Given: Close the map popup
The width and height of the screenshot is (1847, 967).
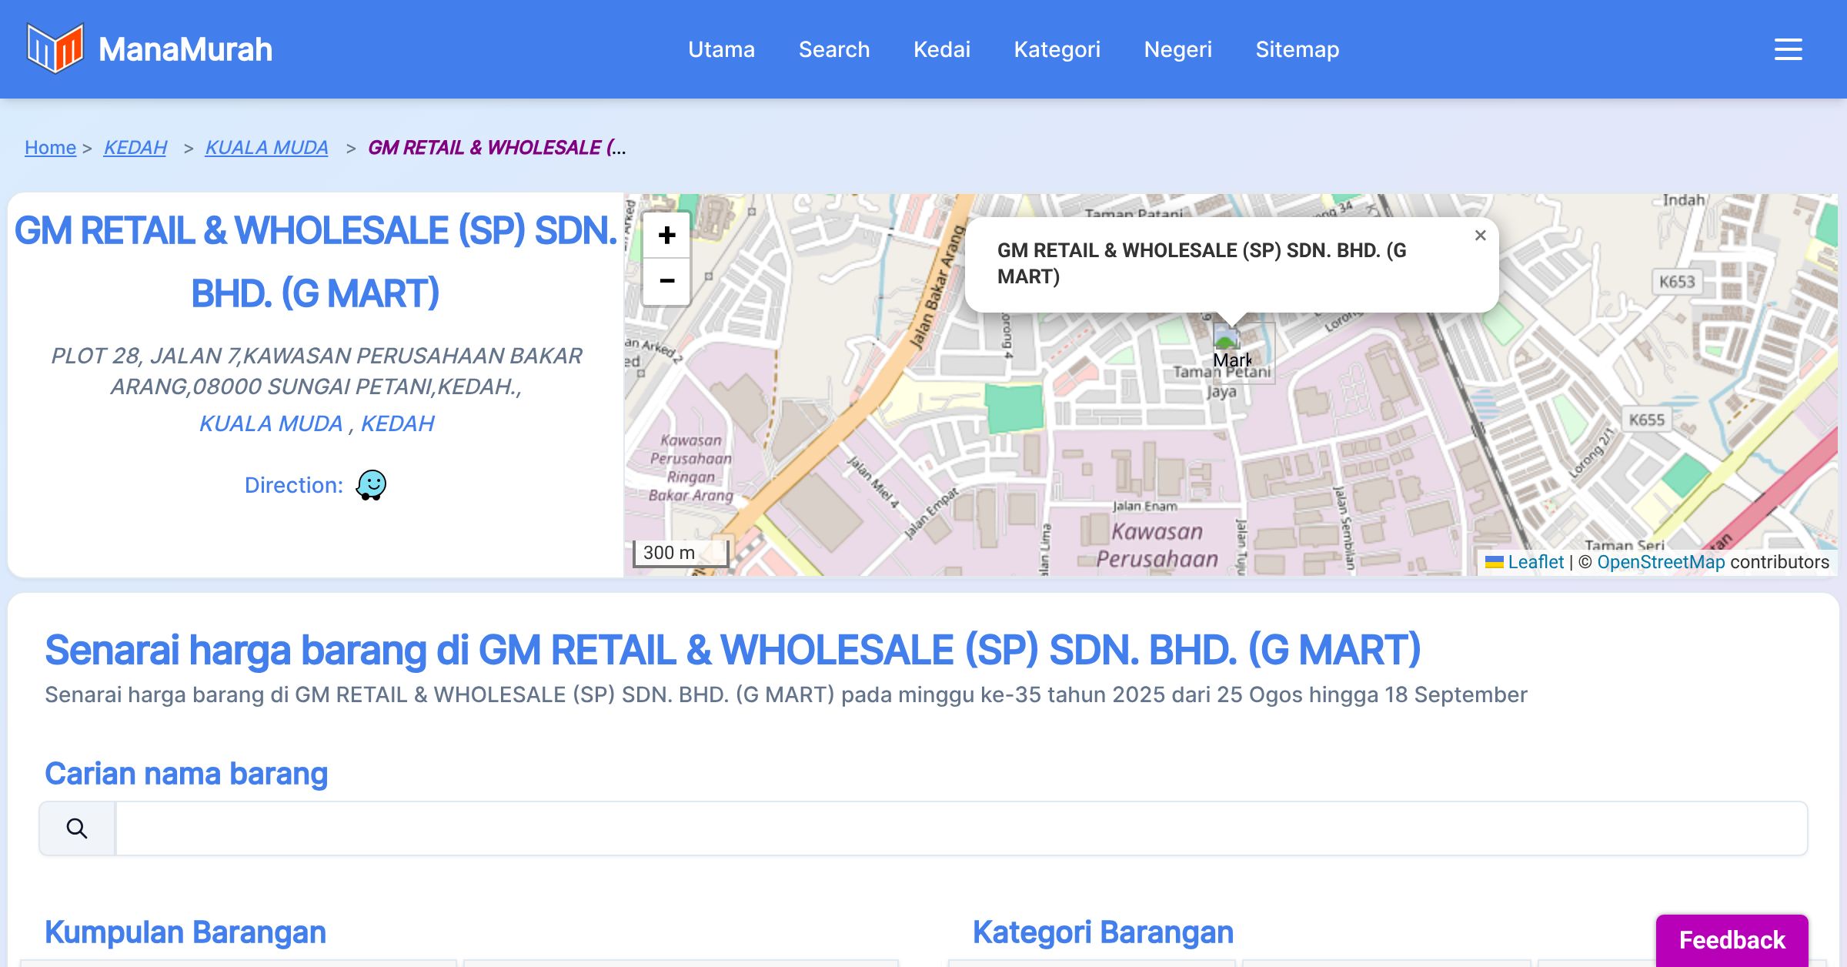Looking at the screenshot, I should [1480, 236].
